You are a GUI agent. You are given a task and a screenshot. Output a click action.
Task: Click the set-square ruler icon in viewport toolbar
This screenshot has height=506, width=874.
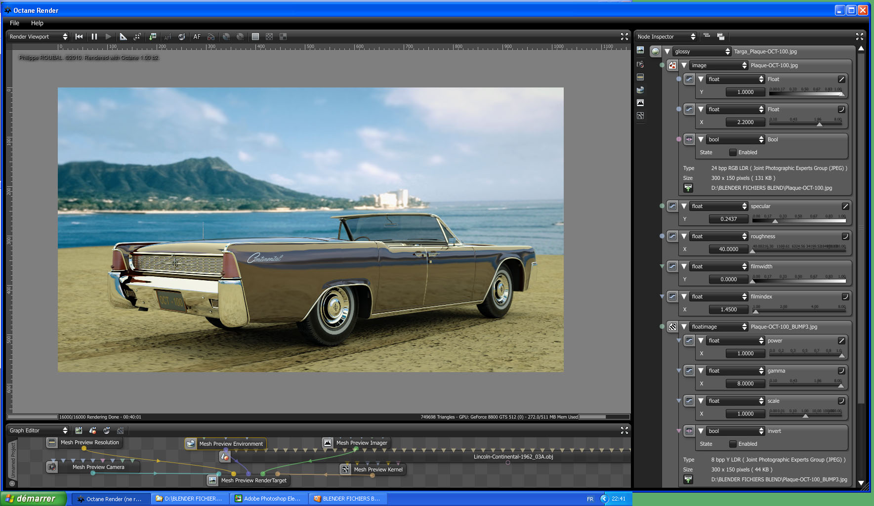pos(124,37)
